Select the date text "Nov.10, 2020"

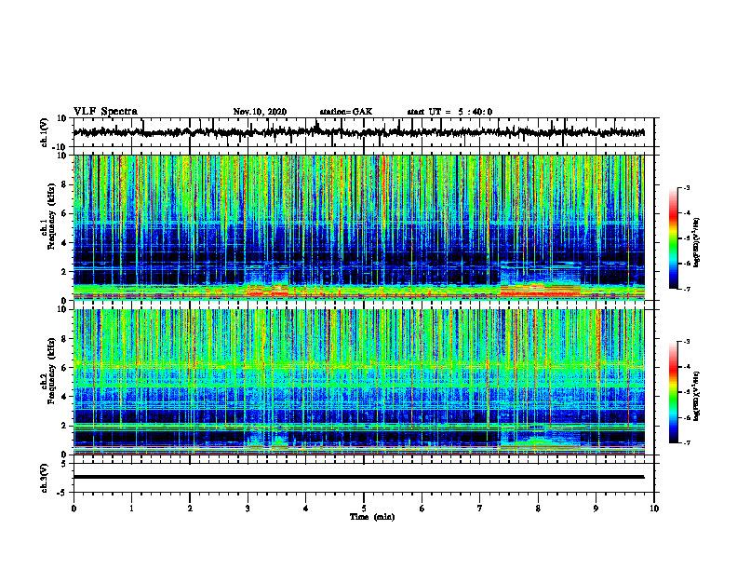click(x=260, y=112)
